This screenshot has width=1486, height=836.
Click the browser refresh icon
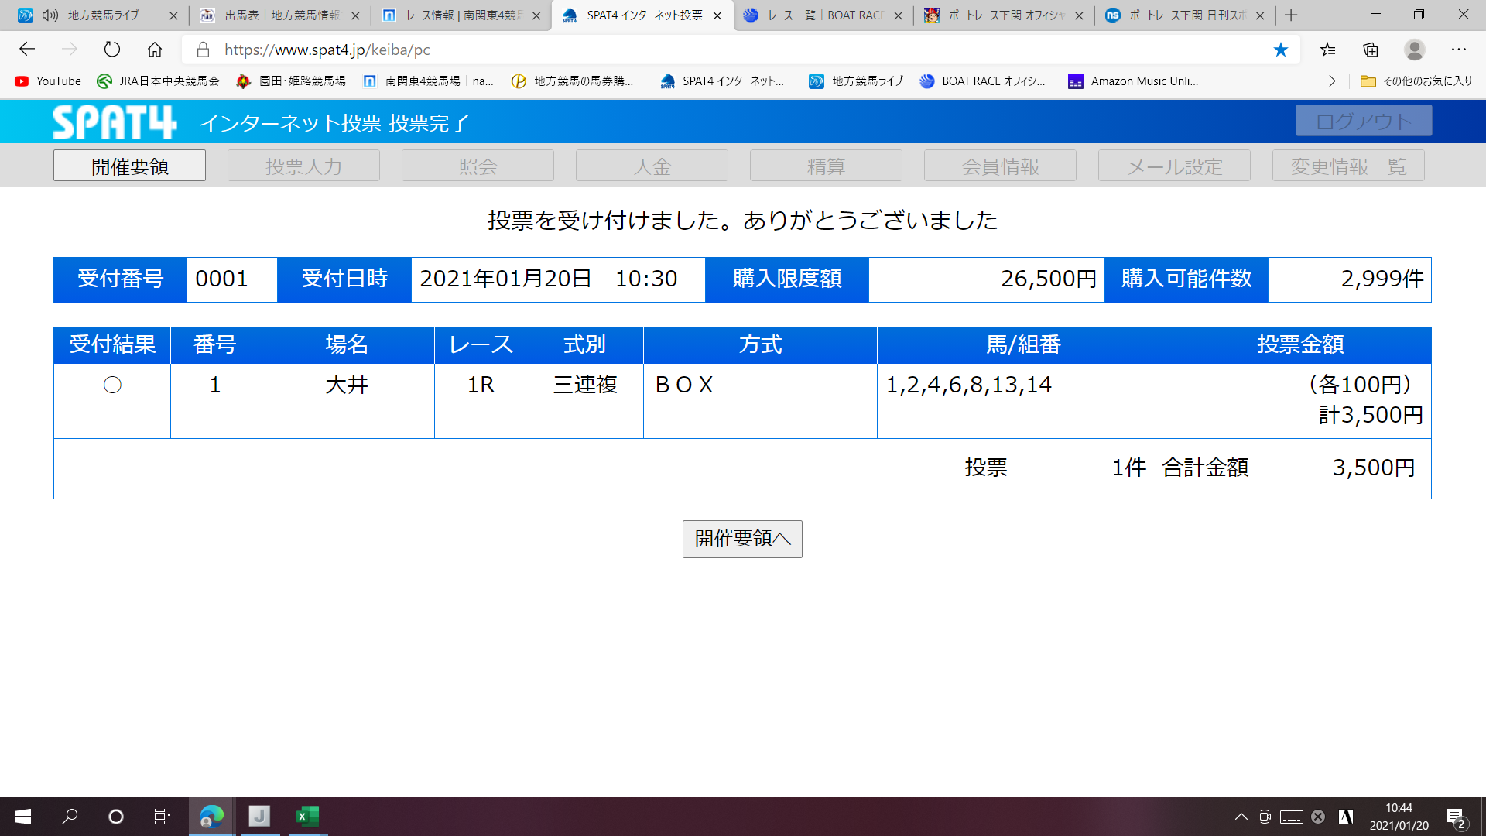pos(112,50)
